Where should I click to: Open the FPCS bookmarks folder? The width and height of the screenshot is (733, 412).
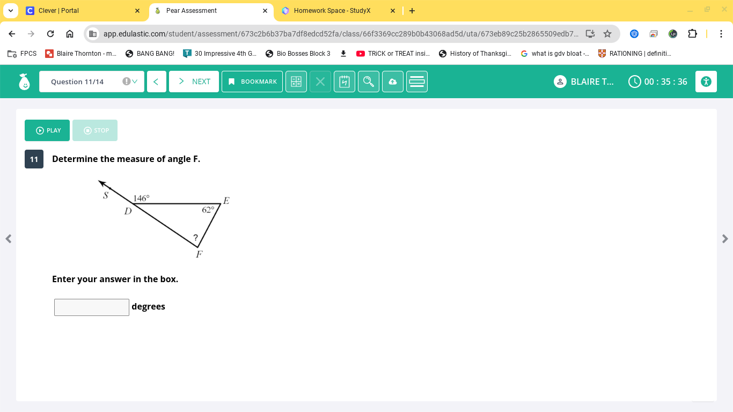coord(22,54)
